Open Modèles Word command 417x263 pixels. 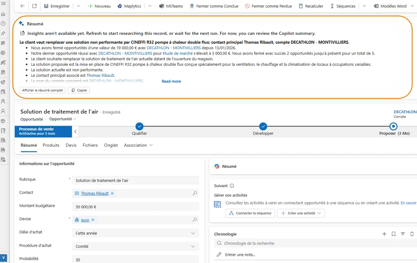(390, 6)
